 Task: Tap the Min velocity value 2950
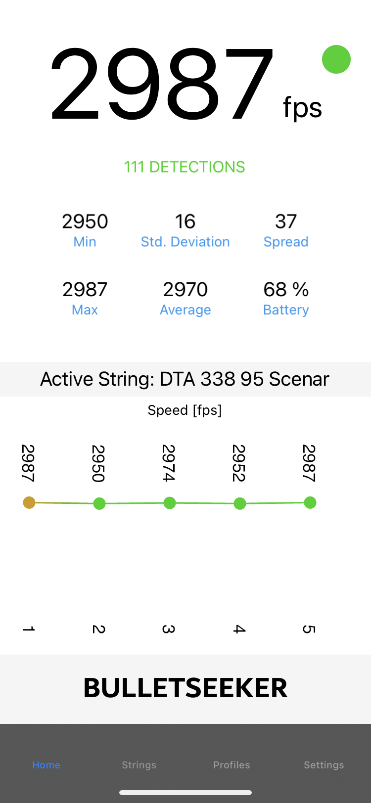85,222
